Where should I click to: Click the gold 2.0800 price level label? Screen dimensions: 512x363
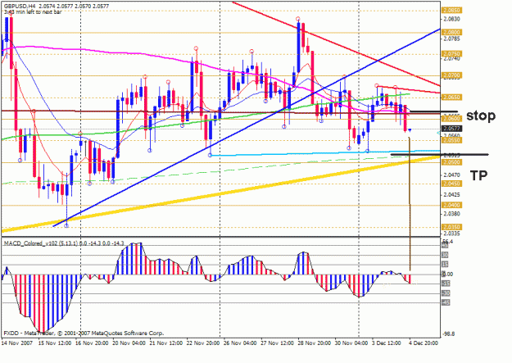coord(451,32)
